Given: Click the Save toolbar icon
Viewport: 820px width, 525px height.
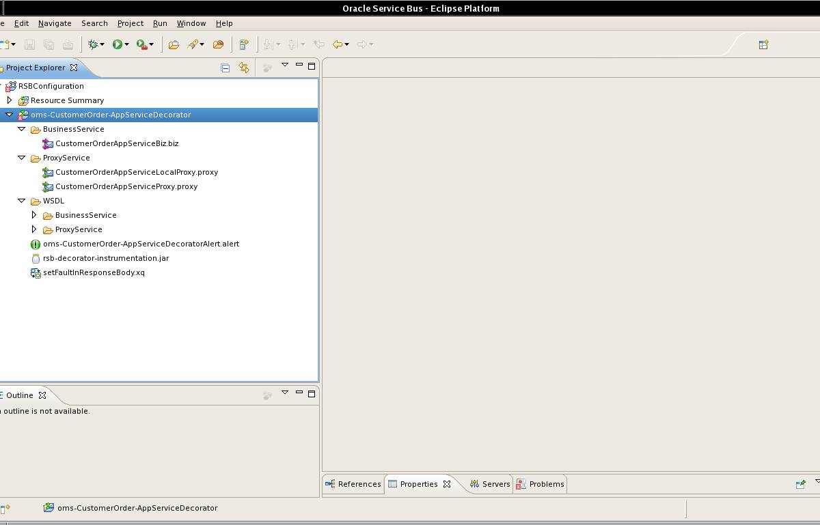Looking at the screenshot, I should [29, 44].
